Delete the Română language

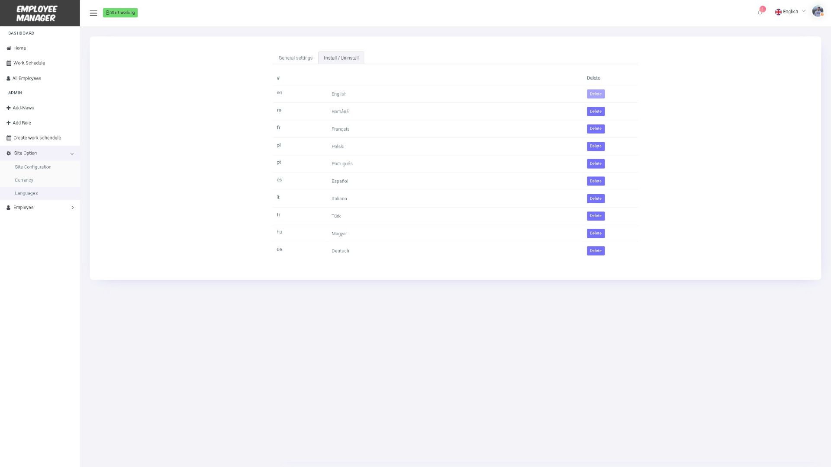[x=596, y=112]
